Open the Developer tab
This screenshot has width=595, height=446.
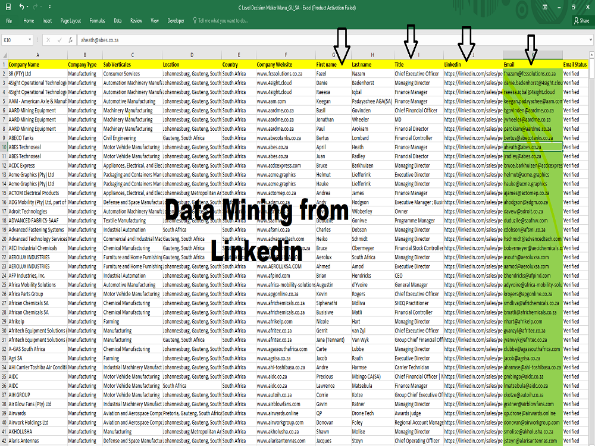(176, 20)
